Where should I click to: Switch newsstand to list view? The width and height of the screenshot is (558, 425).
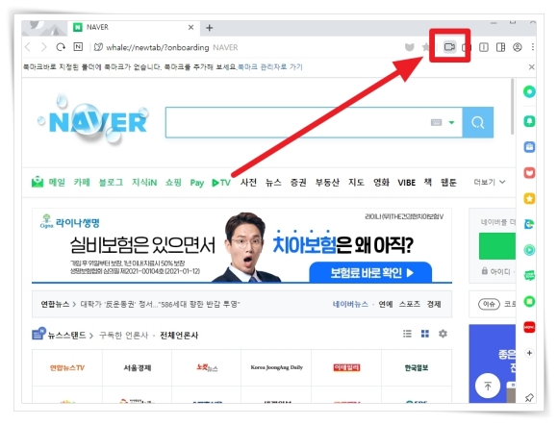point(407,334)
